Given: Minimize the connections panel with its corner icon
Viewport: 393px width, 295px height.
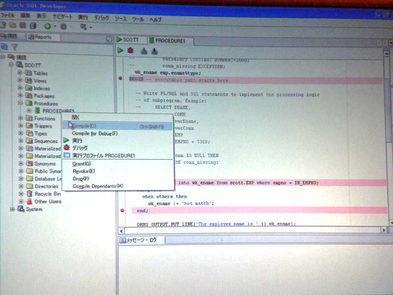Looking at the screenshot, I should pos(109,39).
